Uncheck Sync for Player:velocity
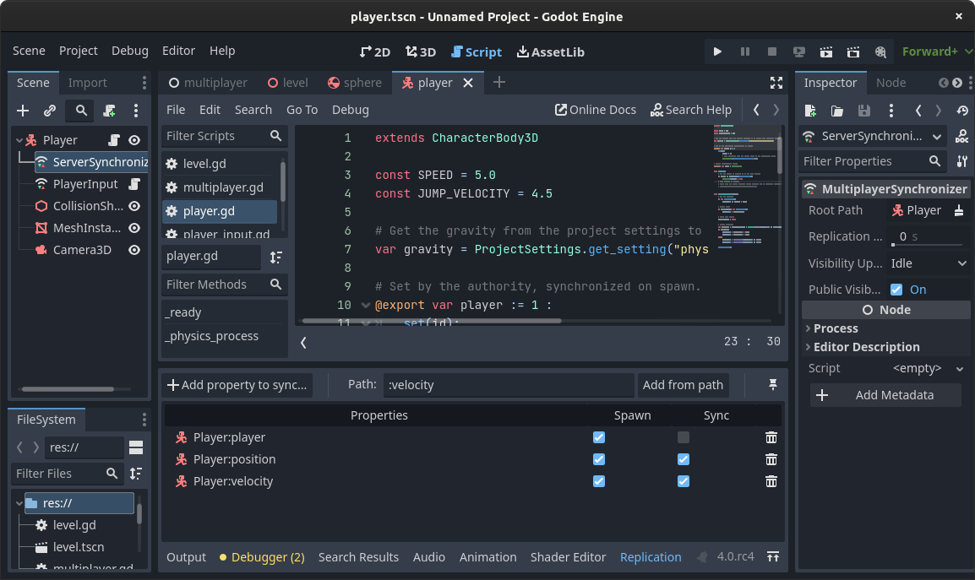 click(x=684, y=481)
